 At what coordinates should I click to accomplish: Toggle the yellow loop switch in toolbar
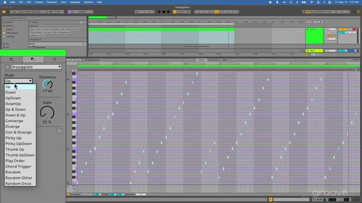(217, 12)
